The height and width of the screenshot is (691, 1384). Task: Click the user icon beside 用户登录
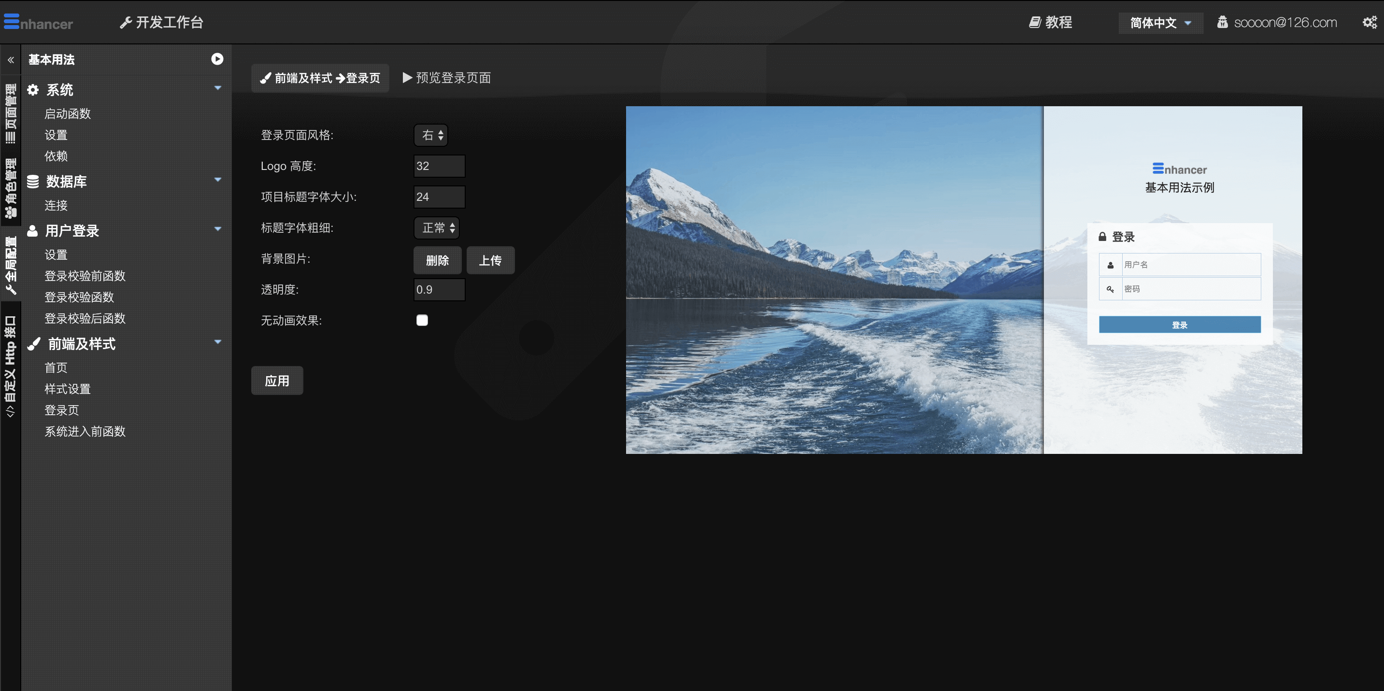point(32,231)
